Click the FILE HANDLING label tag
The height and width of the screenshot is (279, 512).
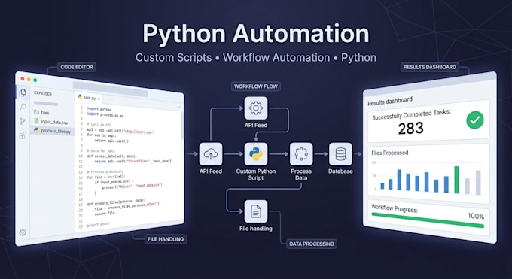(x=166, y=239)
